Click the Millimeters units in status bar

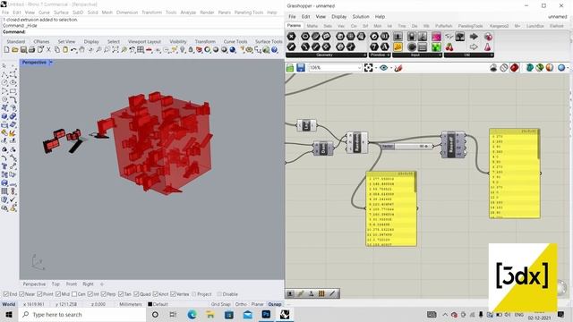click(131, 304)
